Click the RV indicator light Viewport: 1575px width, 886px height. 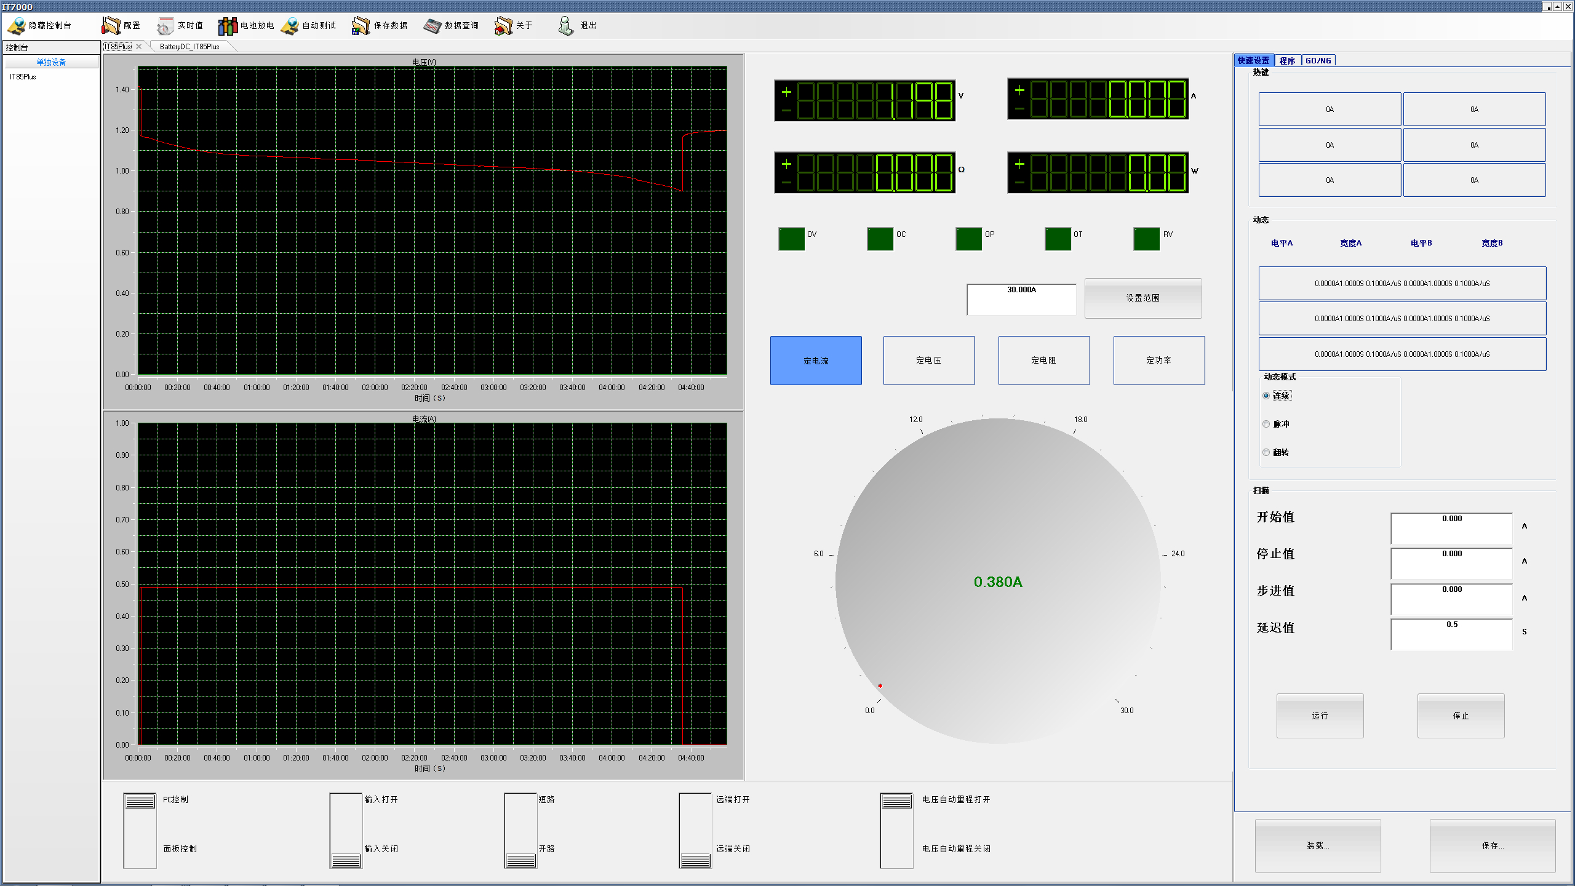pos(1147,239)
